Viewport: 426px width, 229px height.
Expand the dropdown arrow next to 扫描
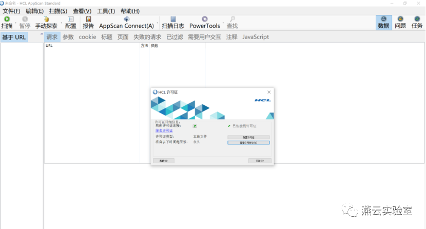tap(16, 23)
